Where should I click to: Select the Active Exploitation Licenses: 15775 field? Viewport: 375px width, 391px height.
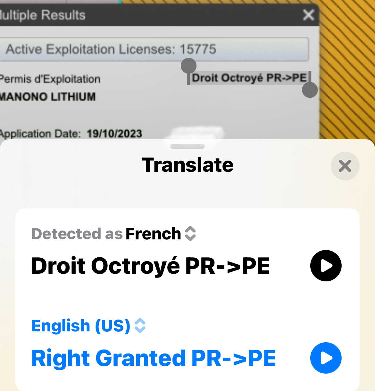click(x=154, y=49)
